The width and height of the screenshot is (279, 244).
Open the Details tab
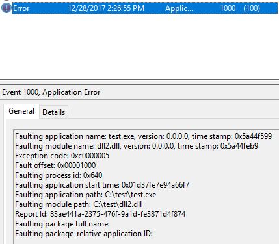click(x=54, y=112)
